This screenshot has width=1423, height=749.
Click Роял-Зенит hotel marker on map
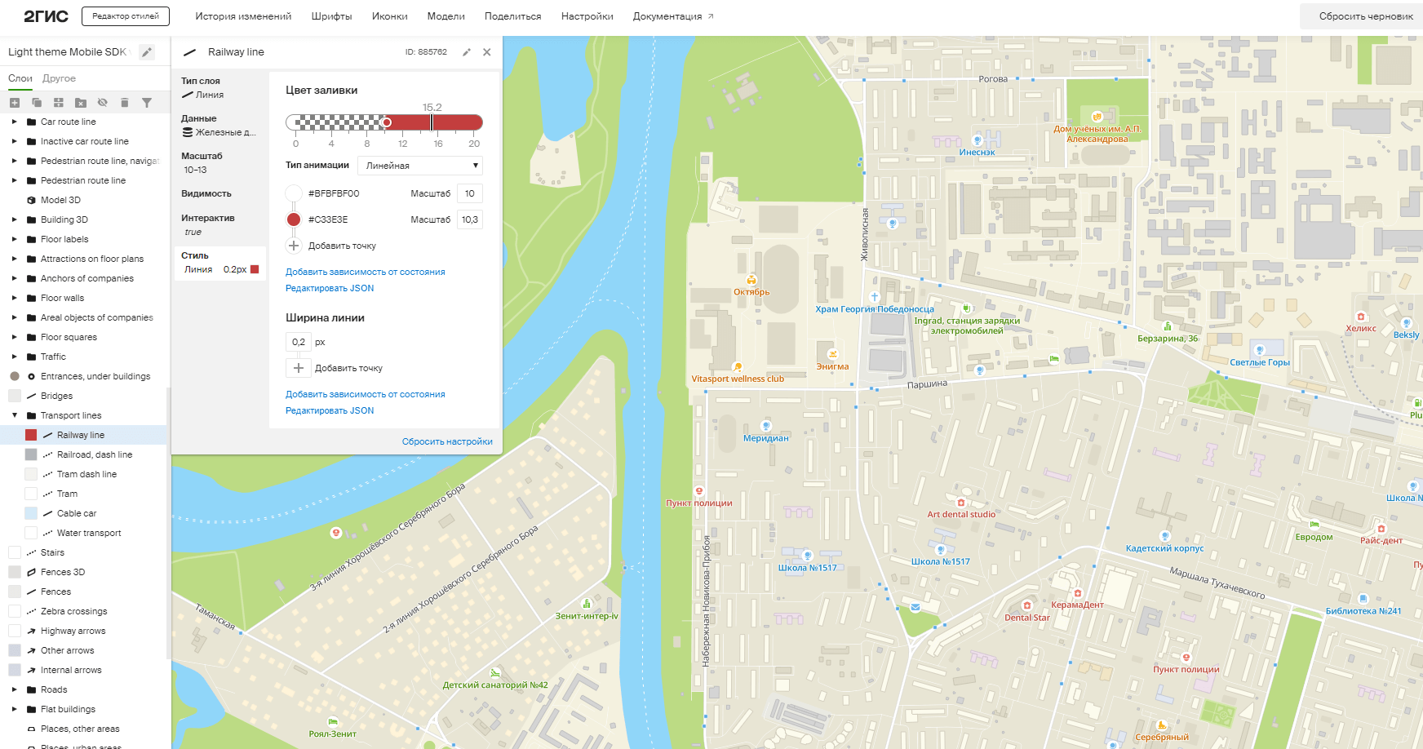[332, 721]
